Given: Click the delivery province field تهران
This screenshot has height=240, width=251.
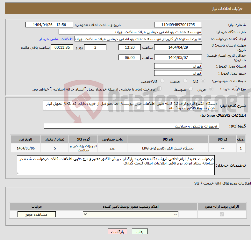Looking at the screenshot, I should 178,66.
